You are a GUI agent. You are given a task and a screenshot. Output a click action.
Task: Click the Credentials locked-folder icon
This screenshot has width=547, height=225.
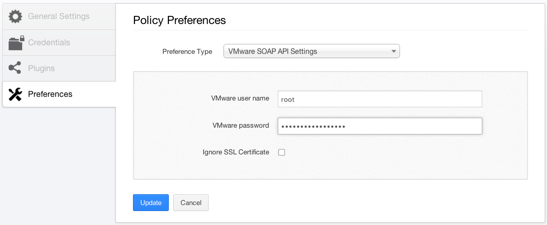coord(15,43)
